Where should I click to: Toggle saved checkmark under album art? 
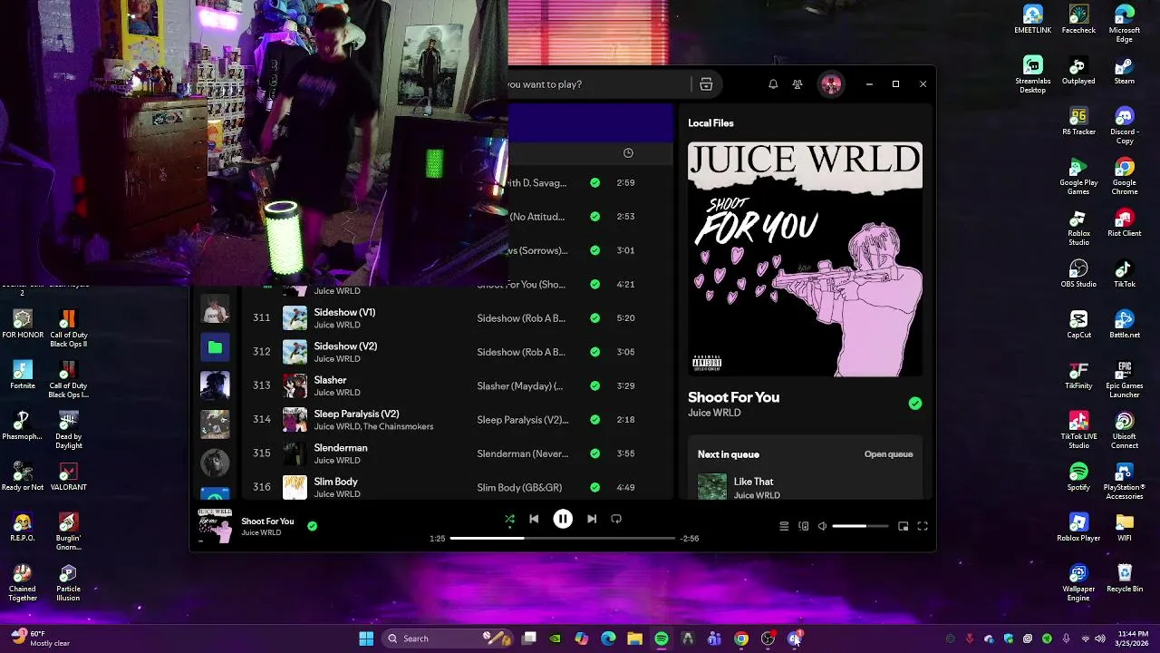coord(915,404)
